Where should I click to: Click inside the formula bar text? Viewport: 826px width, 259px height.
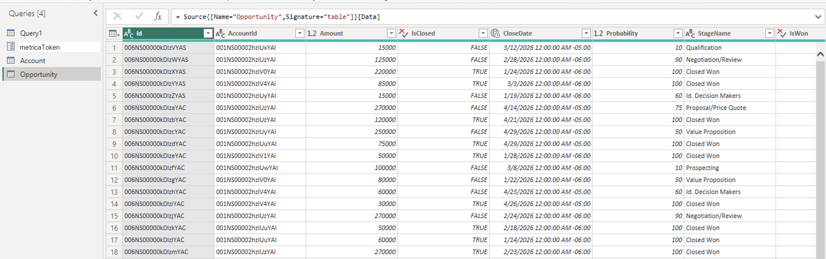pyautogui.click(x=278, y=17)
